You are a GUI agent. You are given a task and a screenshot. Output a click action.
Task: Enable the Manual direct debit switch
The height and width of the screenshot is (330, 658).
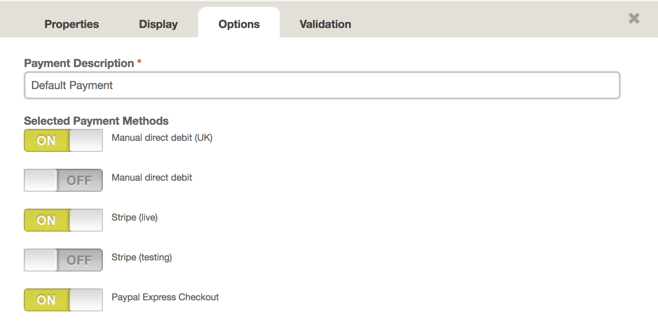tap(63, 180)
